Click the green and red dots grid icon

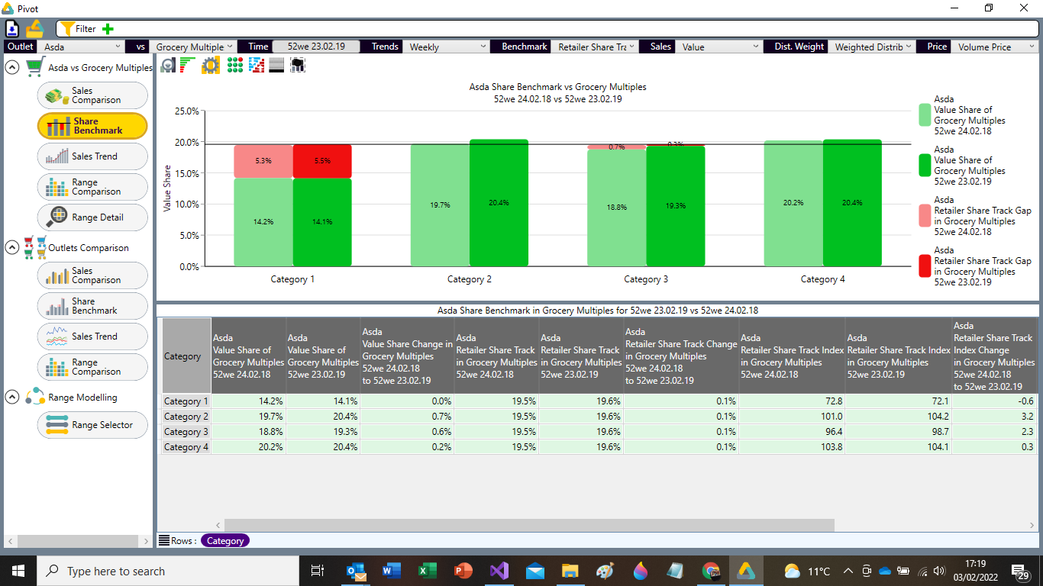click(235, 66)
